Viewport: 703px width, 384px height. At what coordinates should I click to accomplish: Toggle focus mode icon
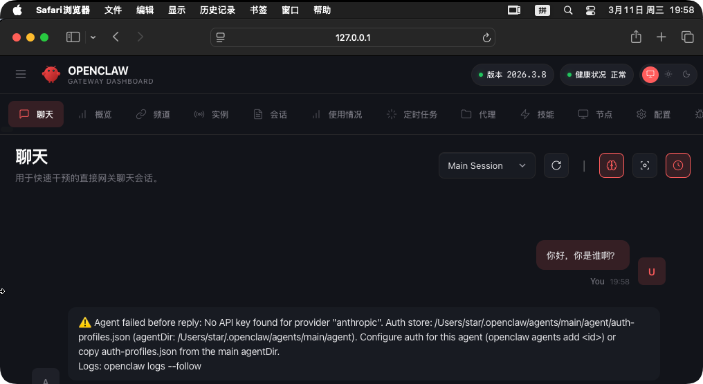pyautogui.click(x=645, y=165)
